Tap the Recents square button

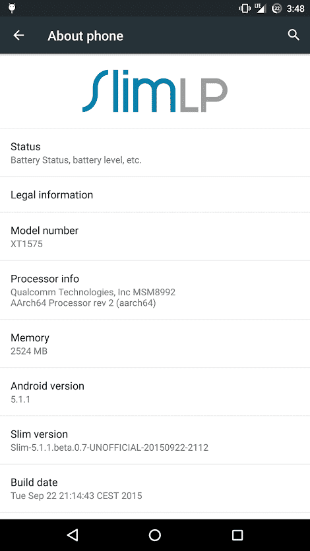coord(237,535)
